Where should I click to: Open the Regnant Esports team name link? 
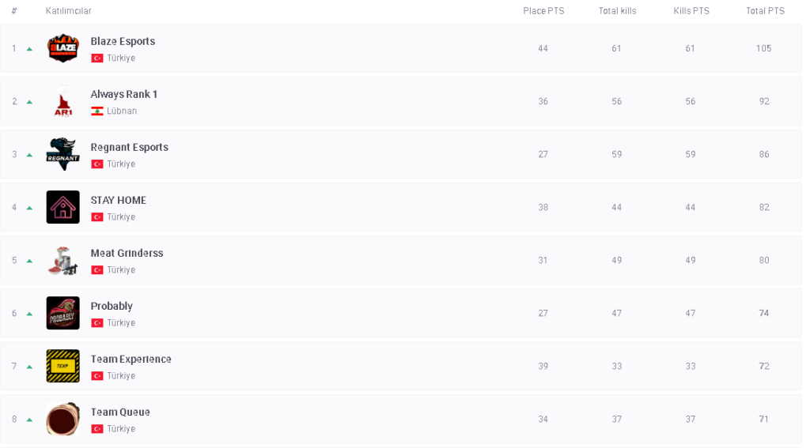pos(129,147)
